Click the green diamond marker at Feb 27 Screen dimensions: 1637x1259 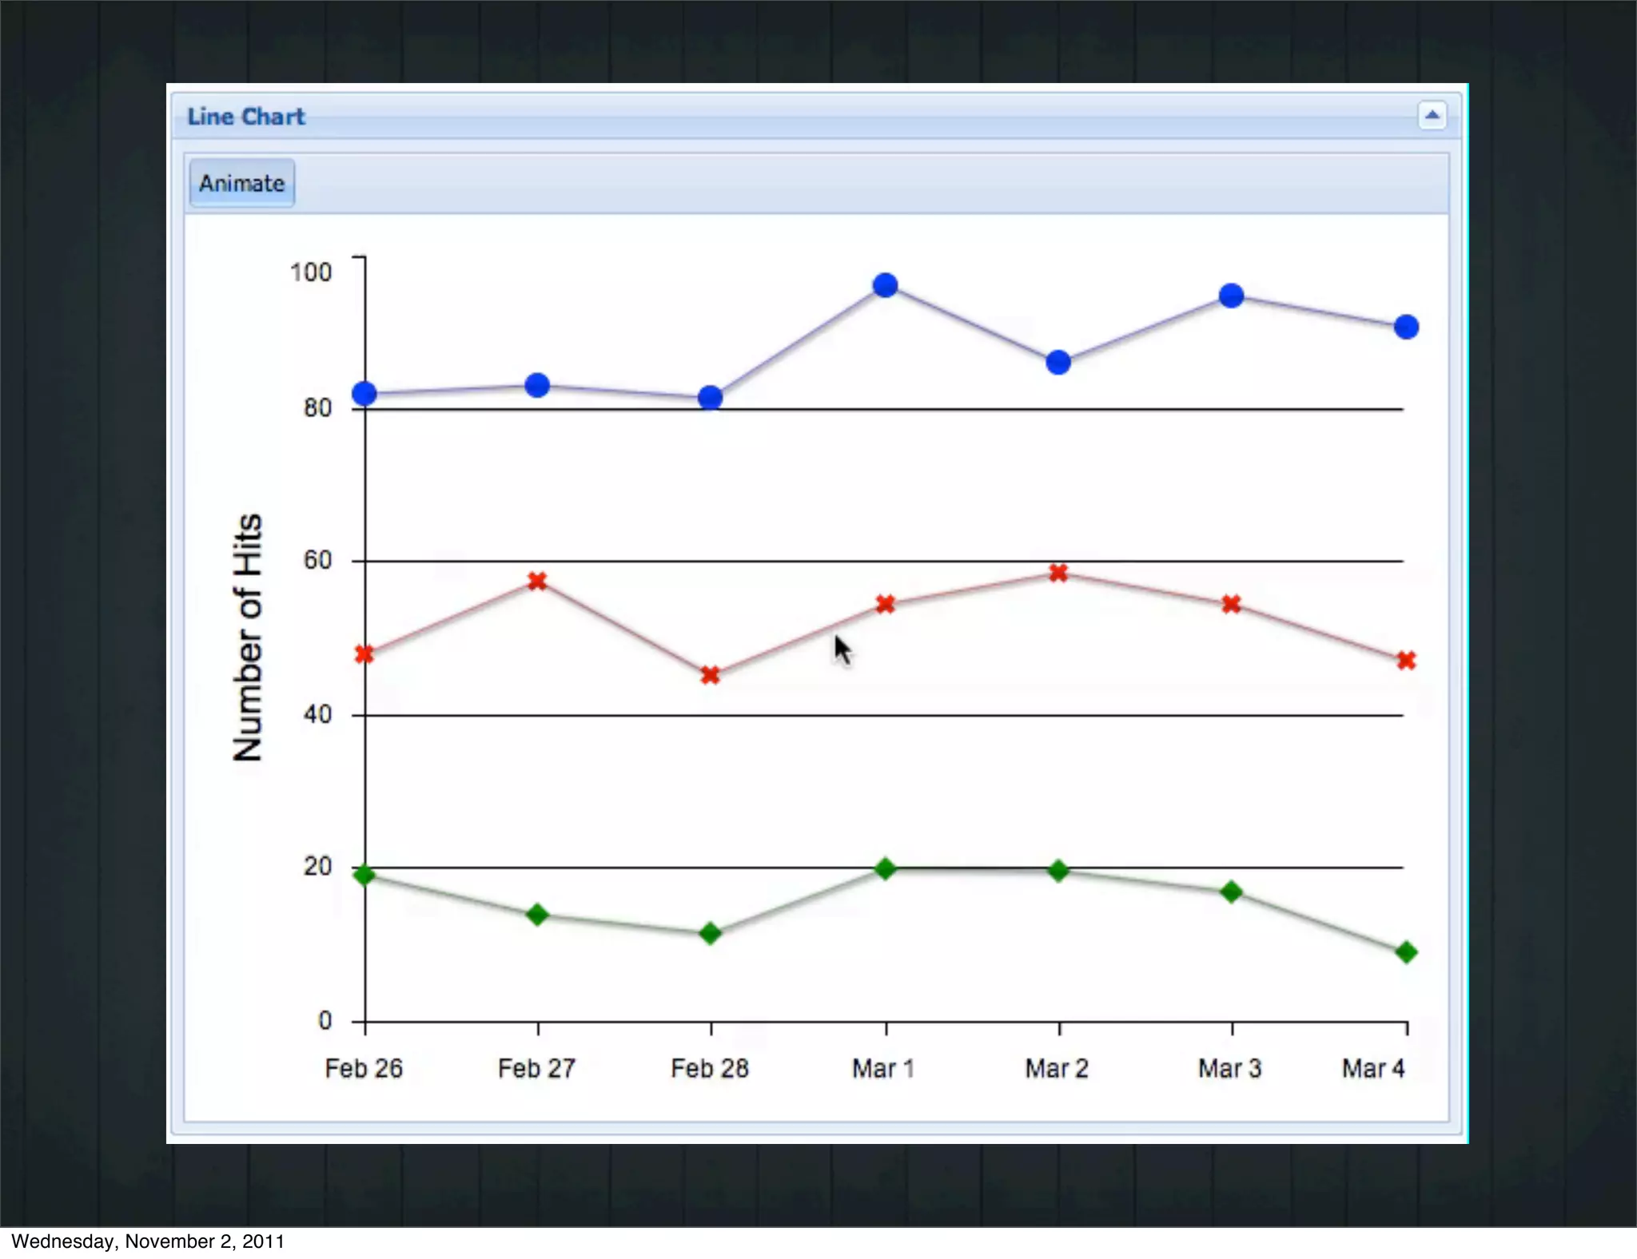point(537,914)
